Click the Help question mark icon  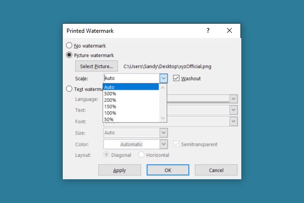tap(208, 30)
